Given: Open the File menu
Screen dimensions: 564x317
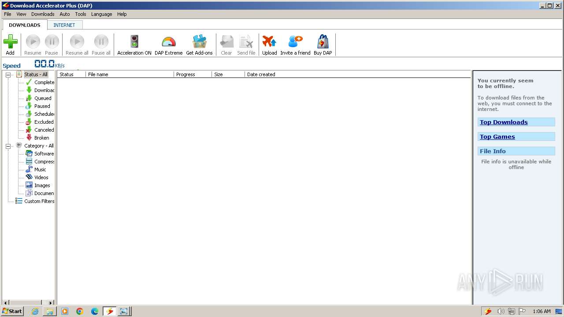Looking at the screenshot, I should pyautogui.click(x=7, y=14).
